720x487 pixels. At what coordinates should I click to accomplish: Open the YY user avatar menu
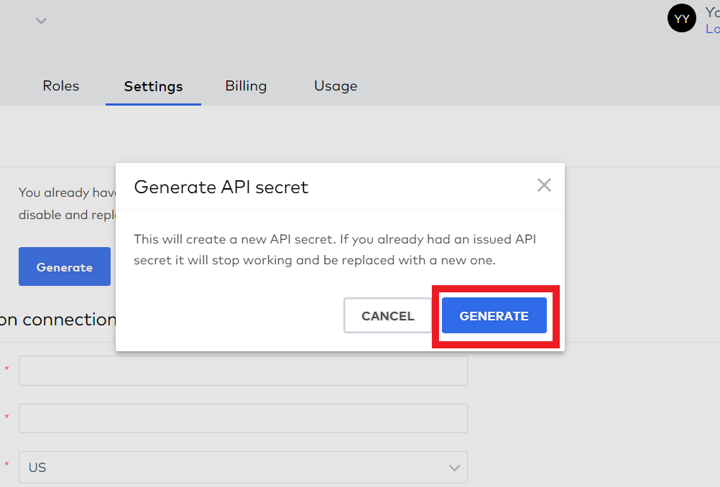(682, 19)
